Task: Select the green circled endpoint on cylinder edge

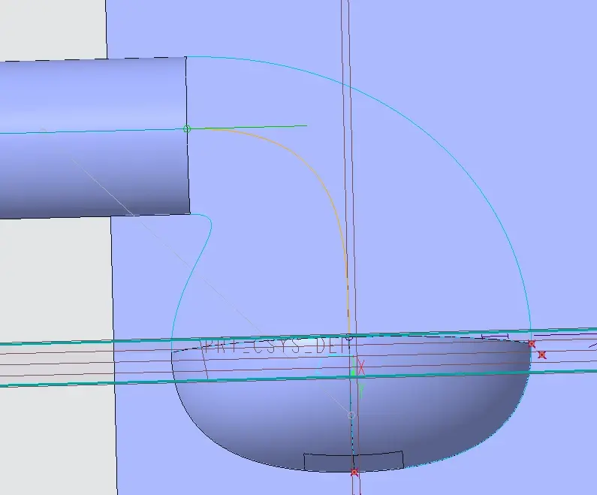Action: pyautogui.click(x=186, y=129)
